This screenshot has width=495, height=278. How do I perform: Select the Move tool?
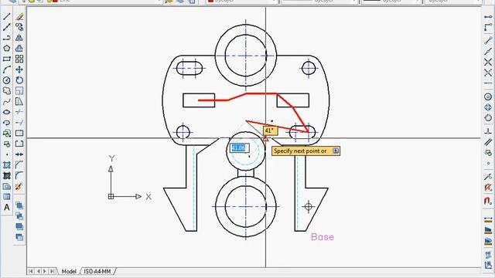19,69
